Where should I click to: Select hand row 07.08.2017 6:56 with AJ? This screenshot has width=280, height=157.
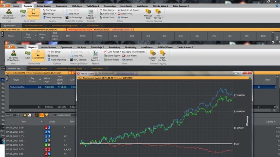click(40, 128)
